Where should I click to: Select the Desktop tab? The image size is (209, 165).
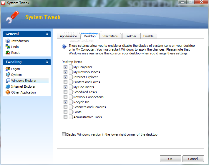(x=90, y=36)
